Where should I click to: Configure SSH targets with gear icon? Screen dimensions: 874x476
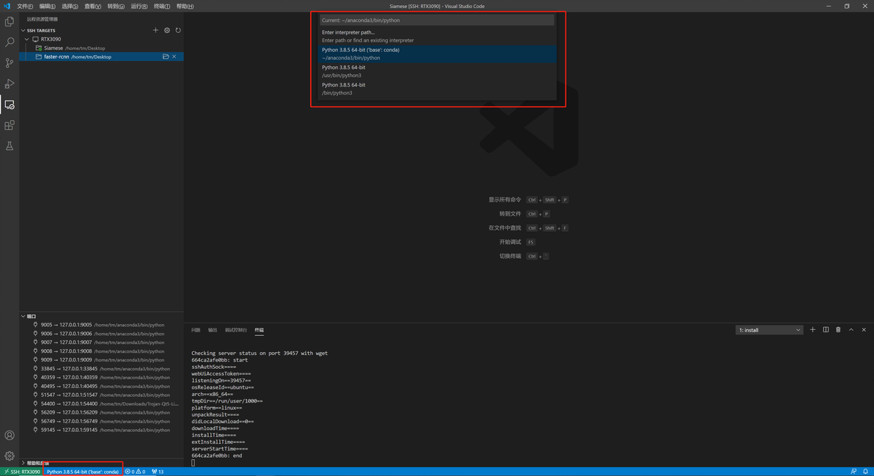166,30
